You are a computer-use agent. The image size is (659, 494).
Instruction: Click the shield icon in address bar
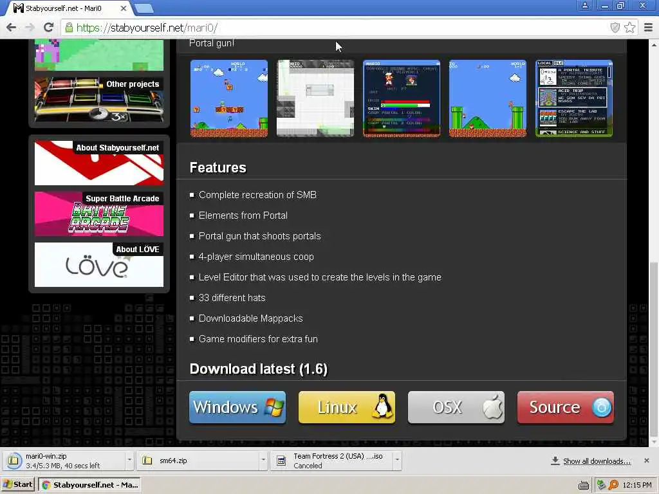coord(615,28)
